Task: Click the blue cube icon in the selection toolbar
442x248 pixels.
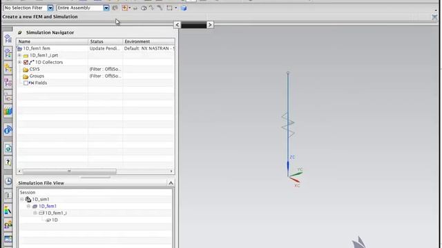Action: 184,8
